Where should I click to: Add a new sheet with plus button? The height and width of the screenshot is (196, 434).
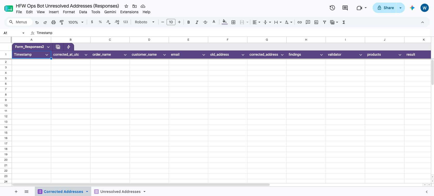coord(16,192)
